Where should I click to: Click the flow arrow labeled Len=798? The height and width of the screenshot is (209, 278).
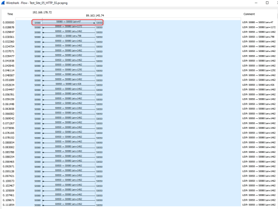tap(68, 36)
